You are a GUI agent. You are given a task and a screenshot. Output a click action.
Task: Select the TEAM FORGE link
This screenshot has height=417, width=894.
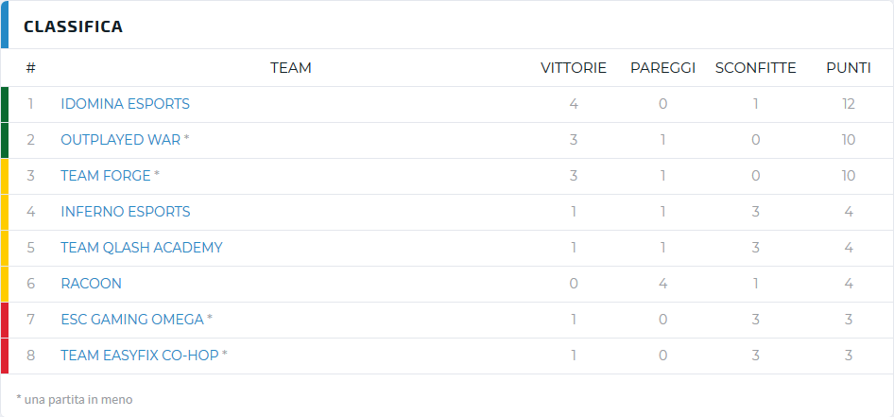(x=106, y=176)
